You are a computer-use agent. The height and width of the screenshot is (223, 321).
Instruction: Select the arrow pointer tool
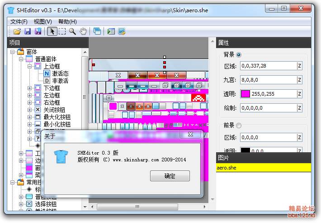[52, 31]
